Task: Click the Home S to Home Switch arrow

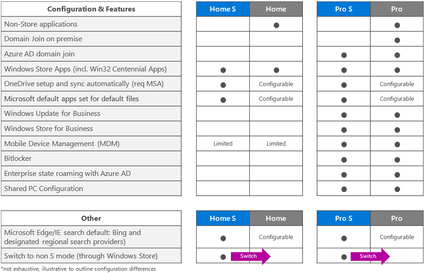Action: pos(250,257)
